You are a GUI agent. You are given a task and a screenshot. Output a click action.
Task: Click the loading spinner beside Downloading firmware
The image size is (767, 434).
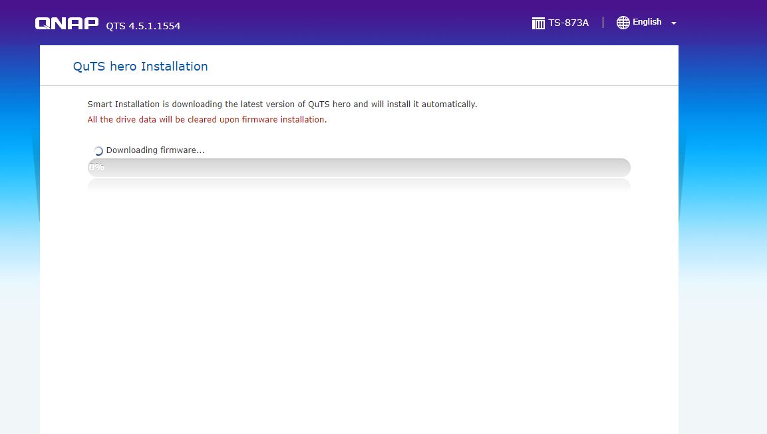click(x=98, y=150)
